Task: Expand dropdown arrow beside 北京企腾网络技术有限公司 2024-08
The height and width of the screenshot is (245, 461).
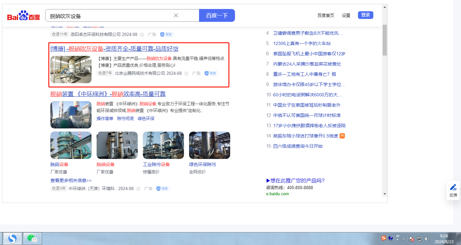Action: 186,74
